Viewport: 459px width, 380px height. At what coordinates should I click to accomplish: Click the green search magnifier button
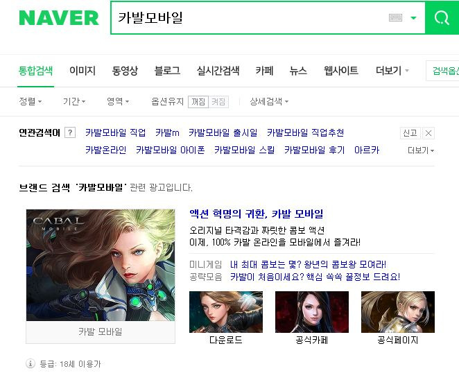[442, 18]
